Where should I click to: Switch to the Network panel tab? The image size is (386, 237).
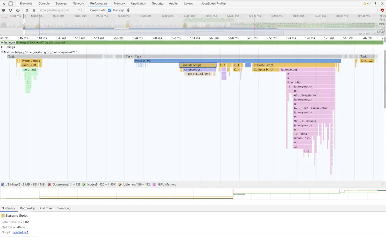78,4
